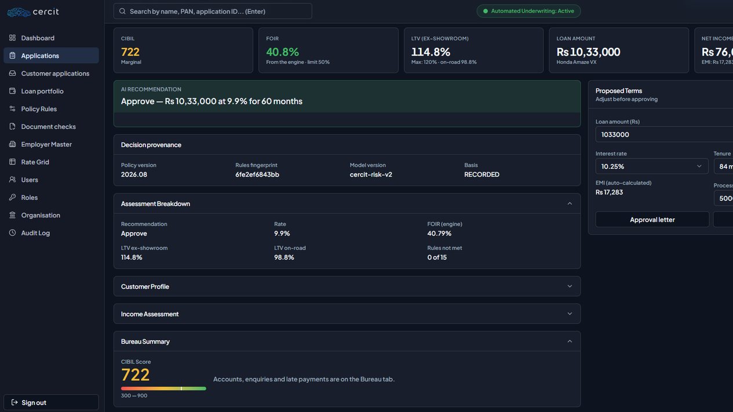Open the Applications page
The width and height of the screenshot is (733, 412).
coord(51,56)
